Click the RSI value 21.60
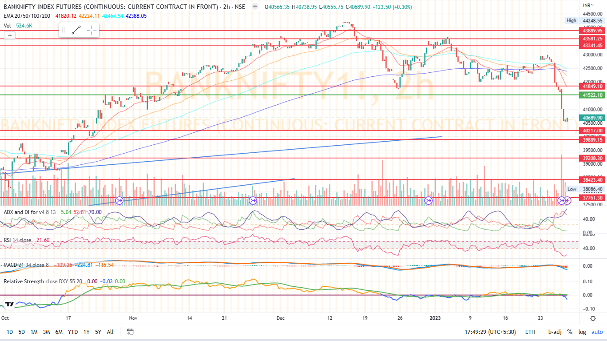 [x=43, y=240]
